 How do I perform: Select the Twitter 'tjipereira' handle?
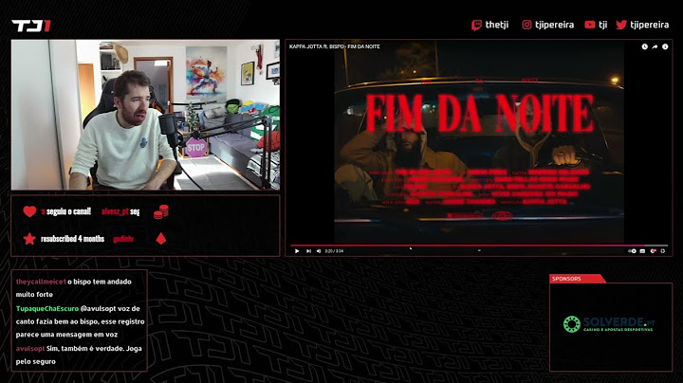pos(650,26)
